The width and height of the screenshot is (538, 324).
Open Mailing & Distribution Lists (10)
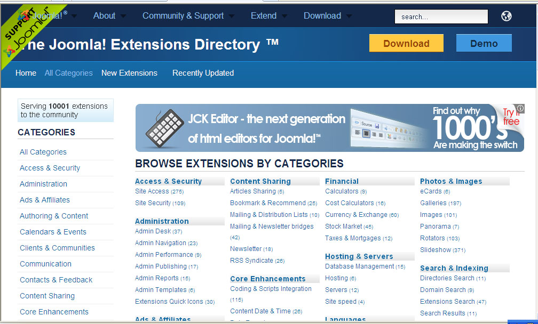pos(275,215)
